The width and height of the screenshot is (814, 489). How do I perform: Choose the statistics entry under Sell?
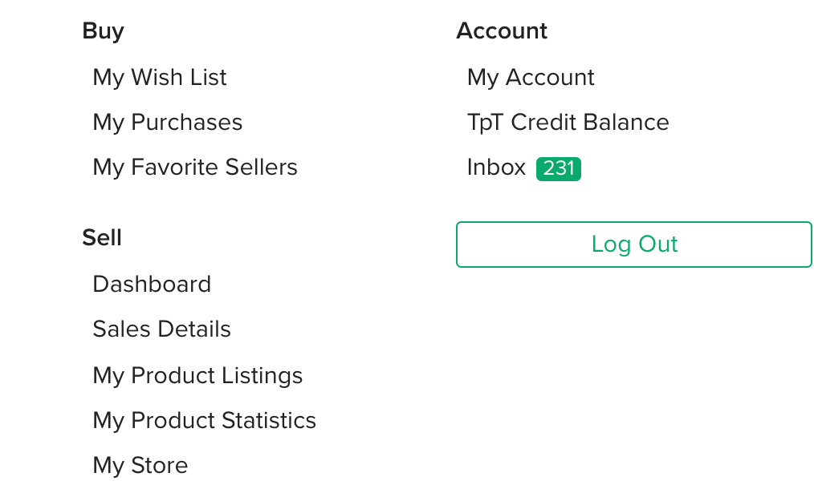tap(204, 420)
